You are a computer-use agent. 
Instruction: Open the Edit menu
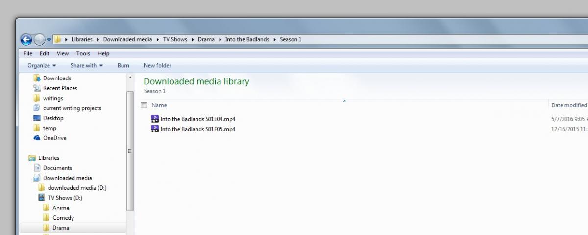coord(45,53)
